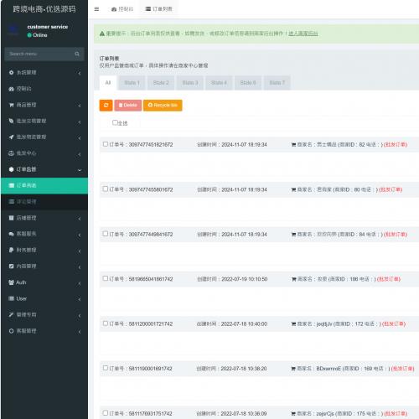
Task: Switch to the 控制台 top tab
Action: pos(122,9)
